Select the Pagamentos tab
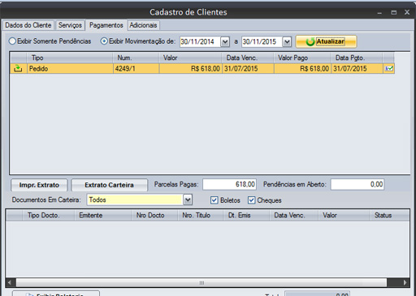 (x=106, y=25)
